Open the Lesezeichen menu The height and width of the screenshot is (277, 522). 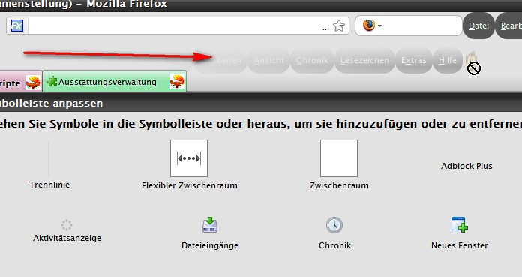pos(364,60)
